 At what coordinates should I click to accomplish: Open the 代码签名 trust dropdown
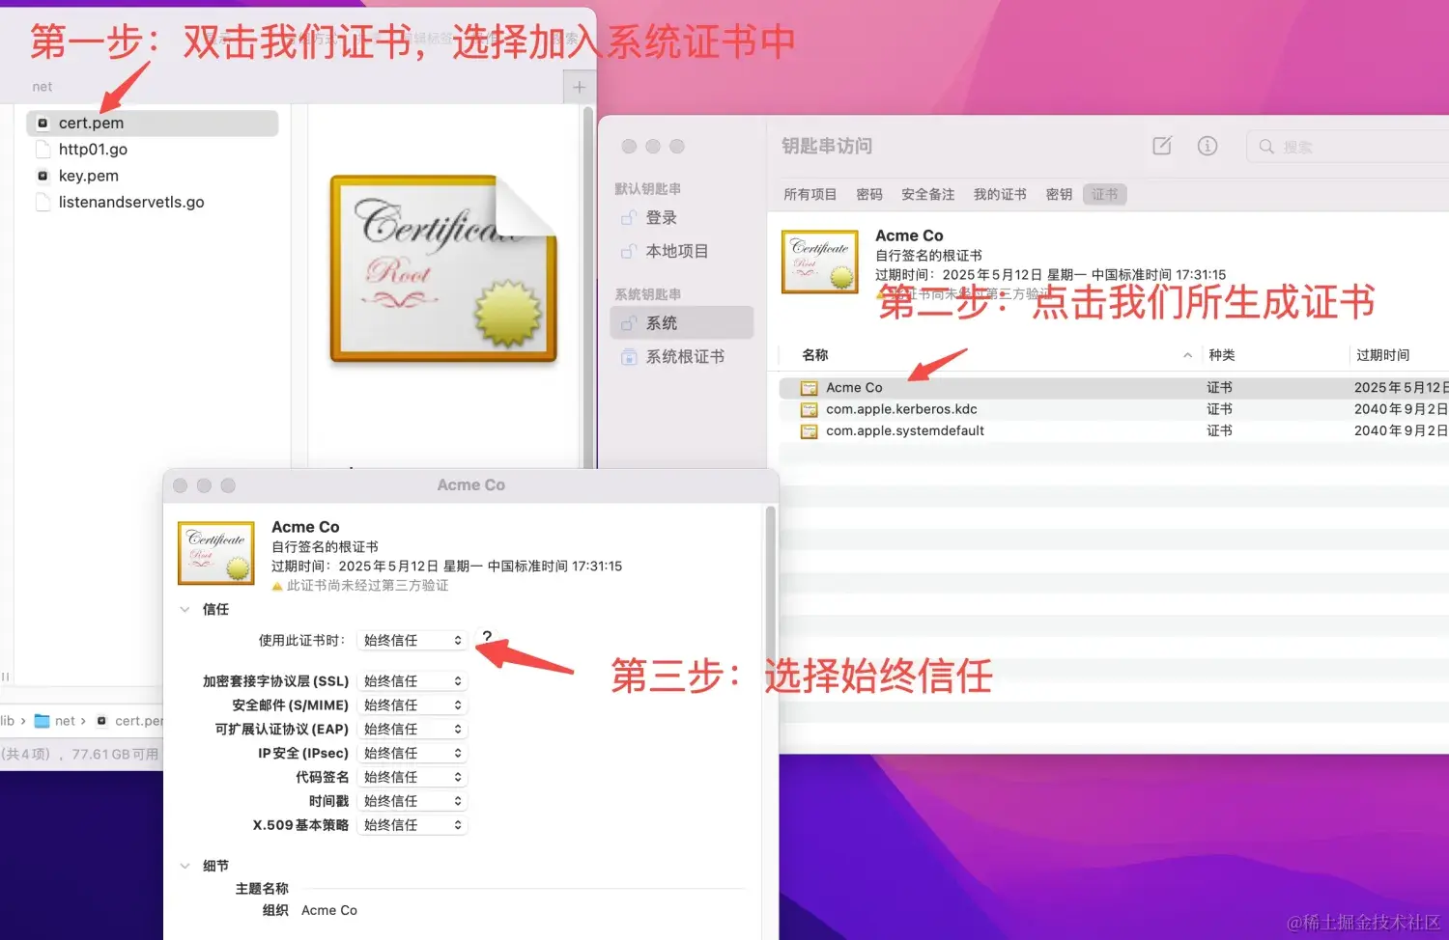pyautogui.click(x=412, y=777)
